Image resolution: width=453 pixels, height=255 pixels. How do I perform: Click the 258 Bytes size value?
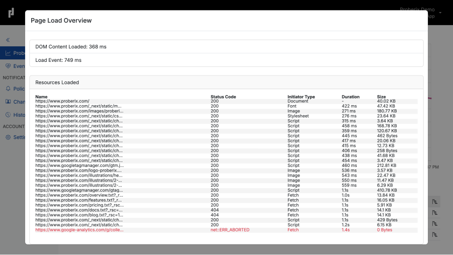coord(387,150)
